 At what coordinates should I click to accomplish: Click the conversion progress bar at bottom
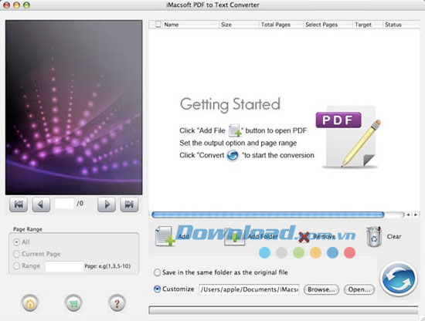tap(284, 310)
